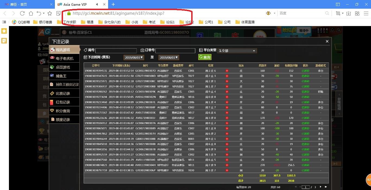Viewport: 371px width, 190px height.
Task: Open the end date picker after 至
Action: click(169, 58)
